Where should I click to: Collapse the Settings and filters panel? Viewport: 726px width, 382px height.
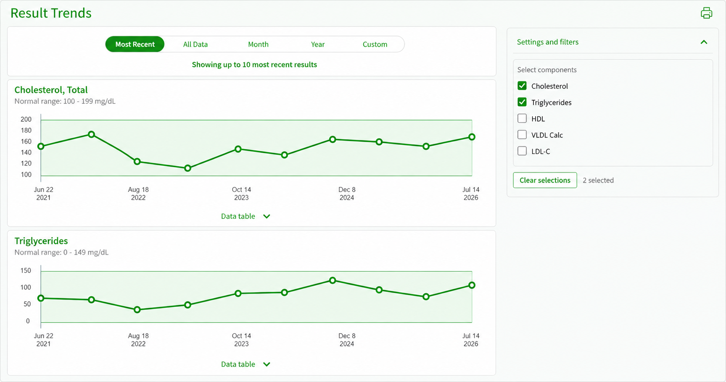point(704,42)
